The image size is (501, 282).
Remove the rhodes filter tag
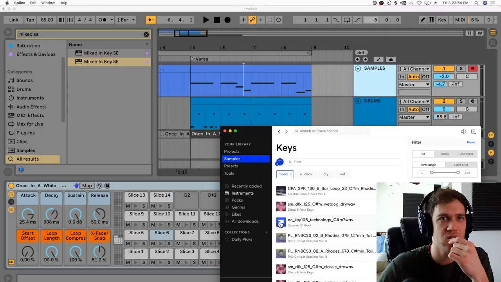coord(291,174)
